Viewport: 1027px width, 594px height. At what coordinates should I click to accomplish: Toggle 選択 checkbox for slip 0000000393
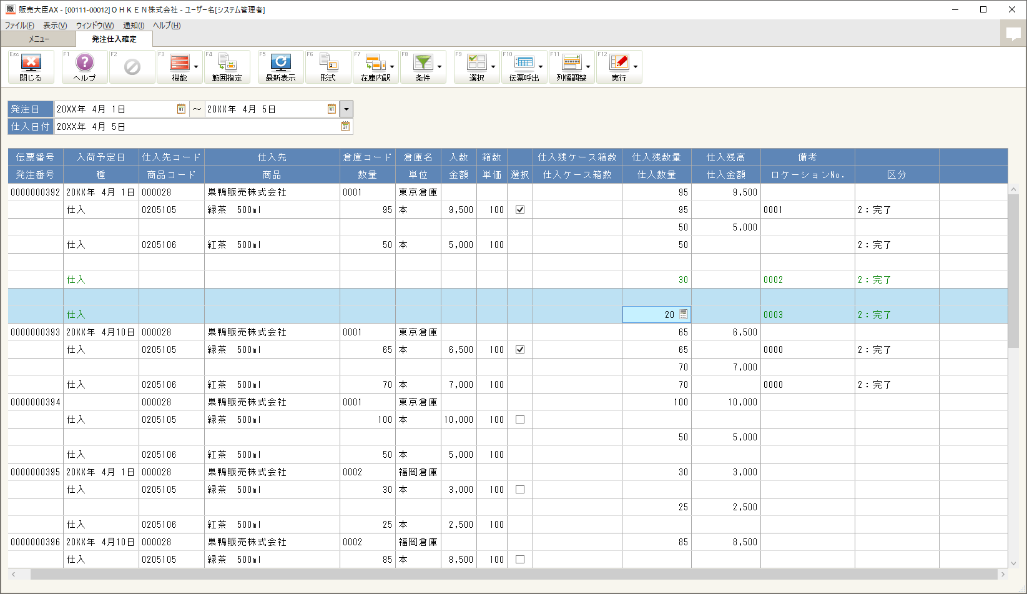click(520, 350)
